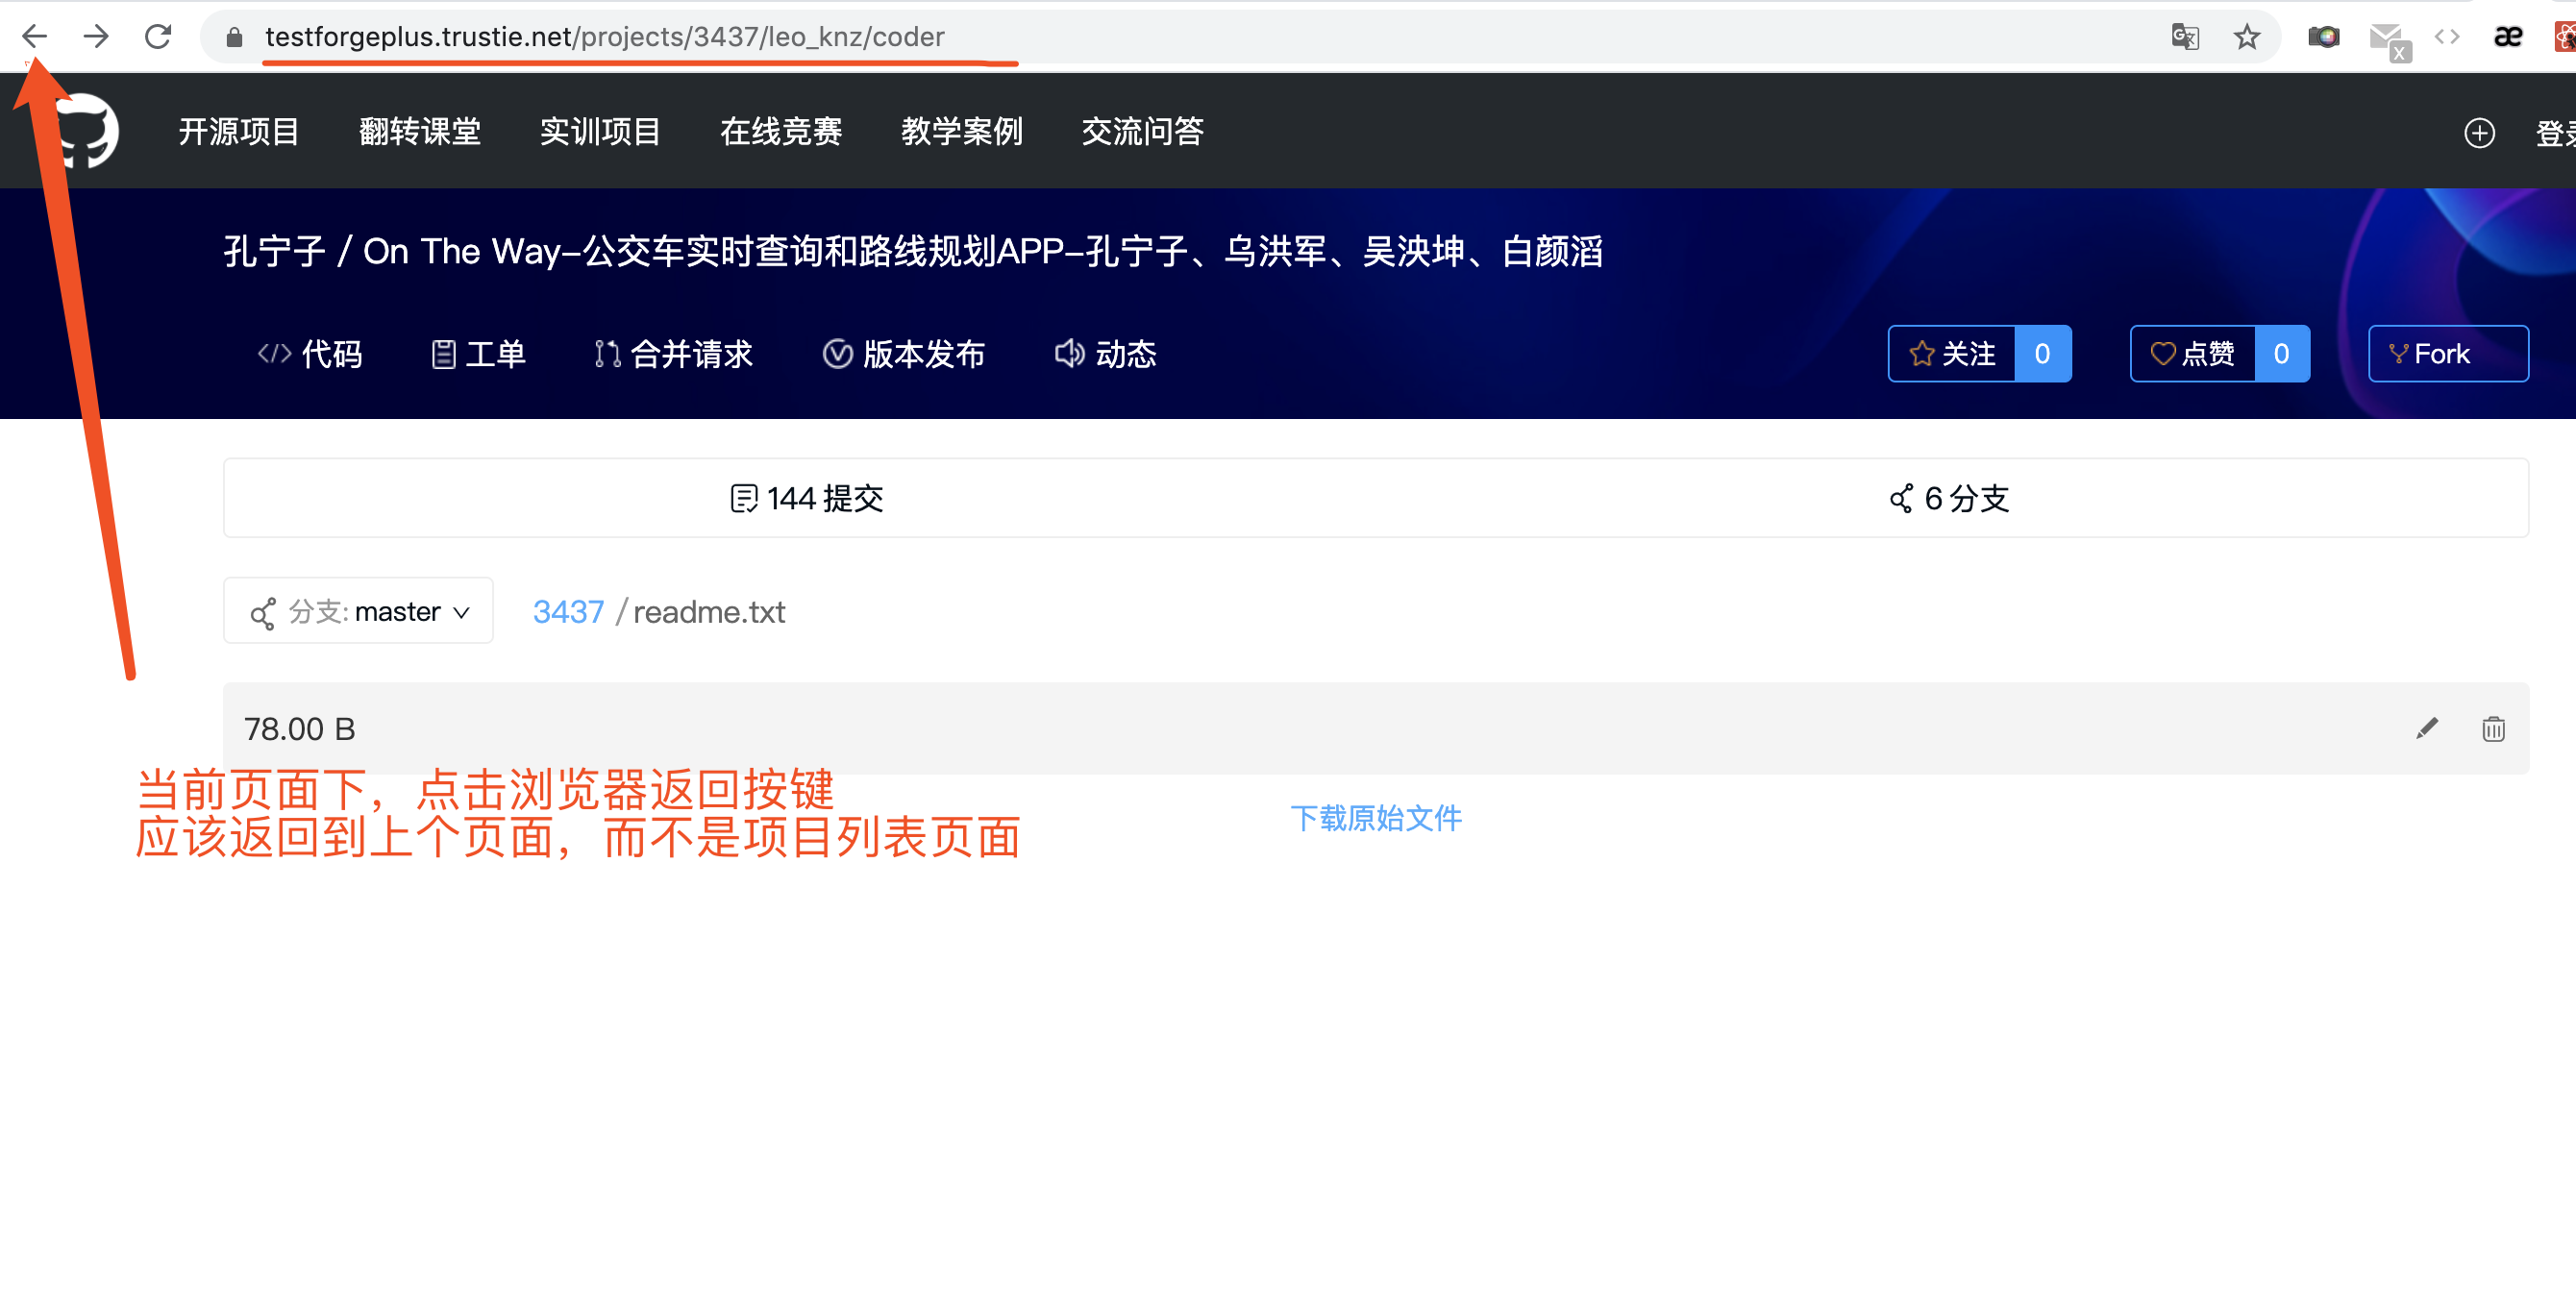This screenshot has height=1307, width=2576.
Task: Reload the page with the refresh icon
Action: point(158,37)
